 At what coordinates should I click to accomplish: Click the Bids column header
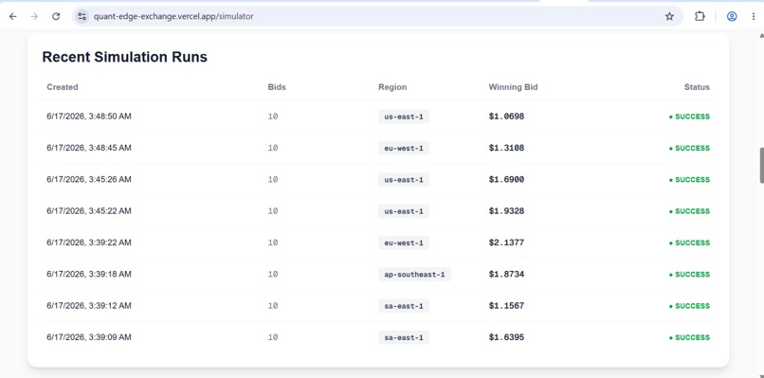277,87
